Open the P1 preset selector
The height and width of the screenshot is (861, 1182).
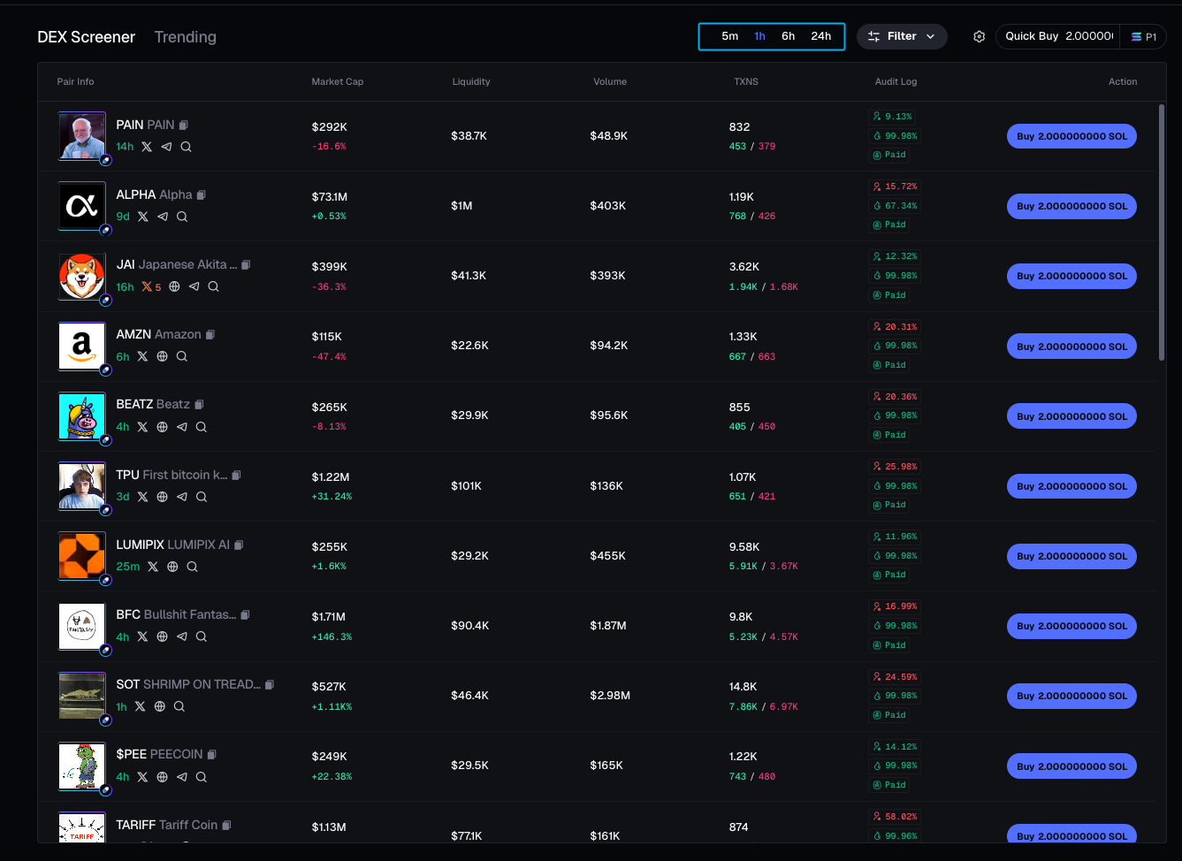[x=1143, y=37]
